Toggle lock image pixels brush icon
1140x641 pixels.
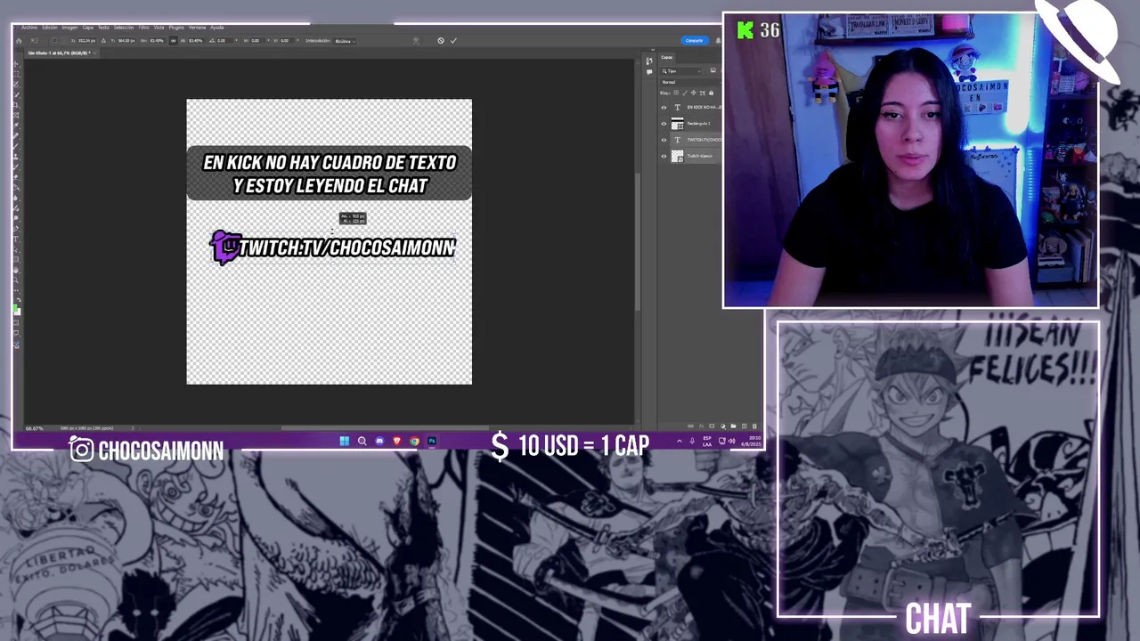coord(685,93)
